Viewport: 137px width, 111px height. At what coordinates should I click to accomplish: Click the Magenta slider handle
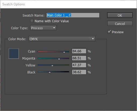click(59, 59)
